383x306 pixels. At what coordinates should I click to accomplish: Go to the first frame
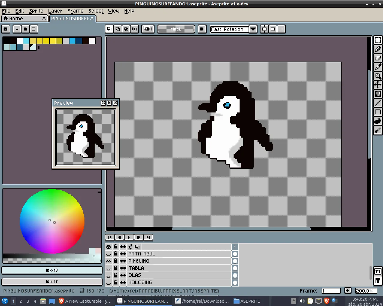point(110,237)
